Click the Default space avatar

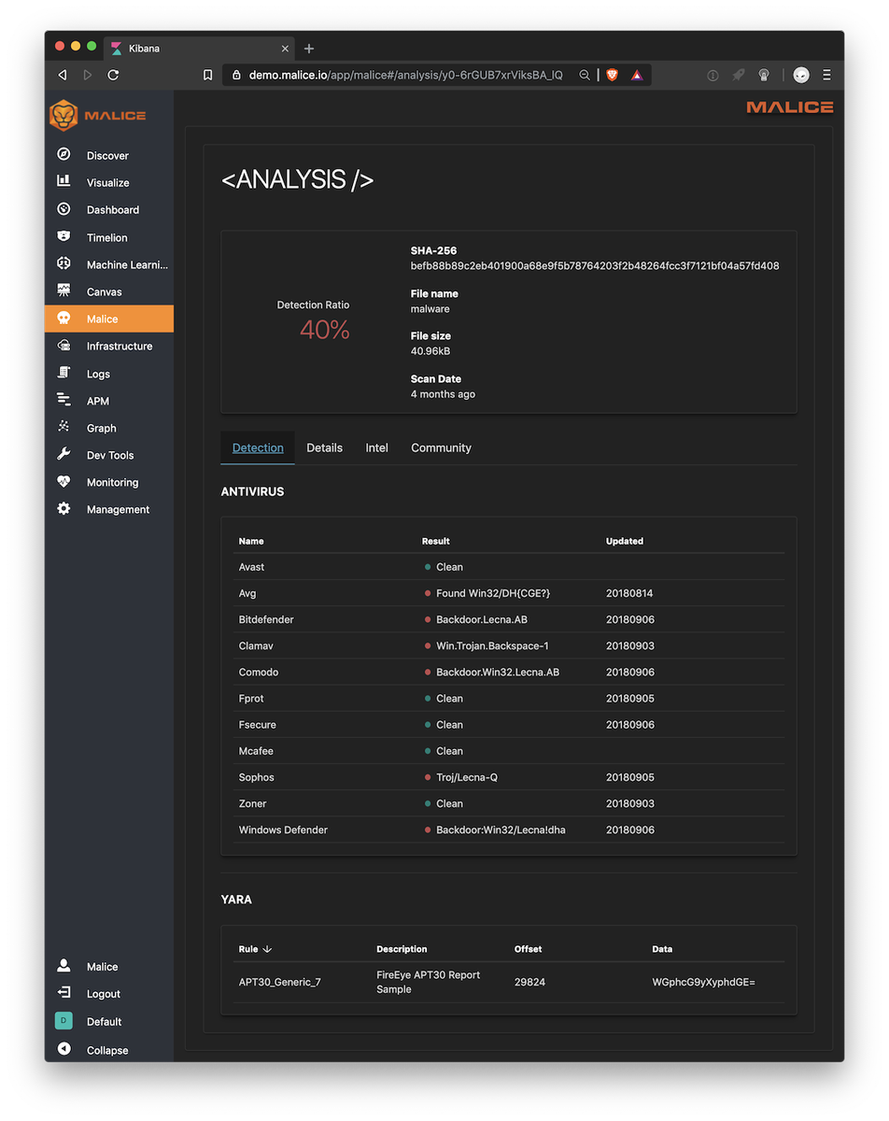(x=63, y=1021)
